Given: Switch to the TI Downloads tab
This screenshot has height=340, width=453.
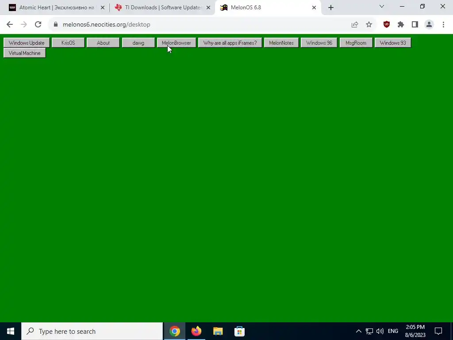Looking at the screenshot, I should 163,8.
